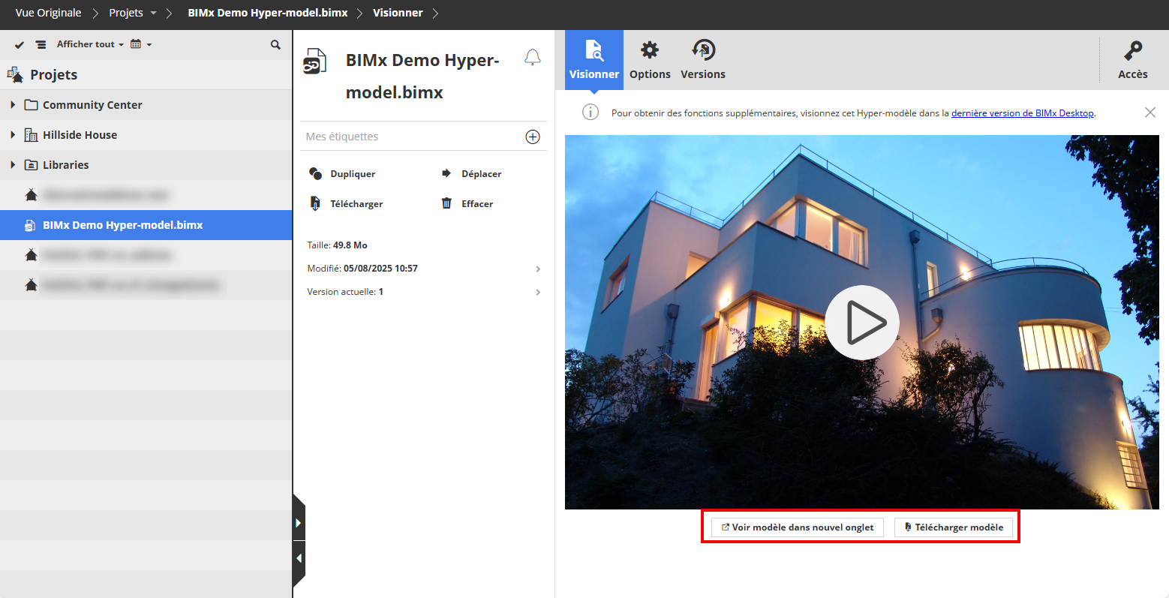Toggle list view mode icon
1169x598 pixels.
click(x=41, y=45)
